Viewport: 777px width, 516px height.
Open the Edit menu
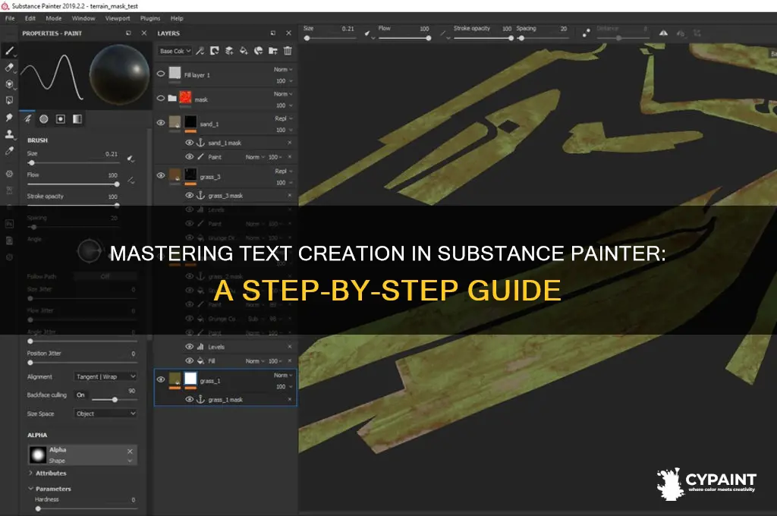click(x=30, y=18)
